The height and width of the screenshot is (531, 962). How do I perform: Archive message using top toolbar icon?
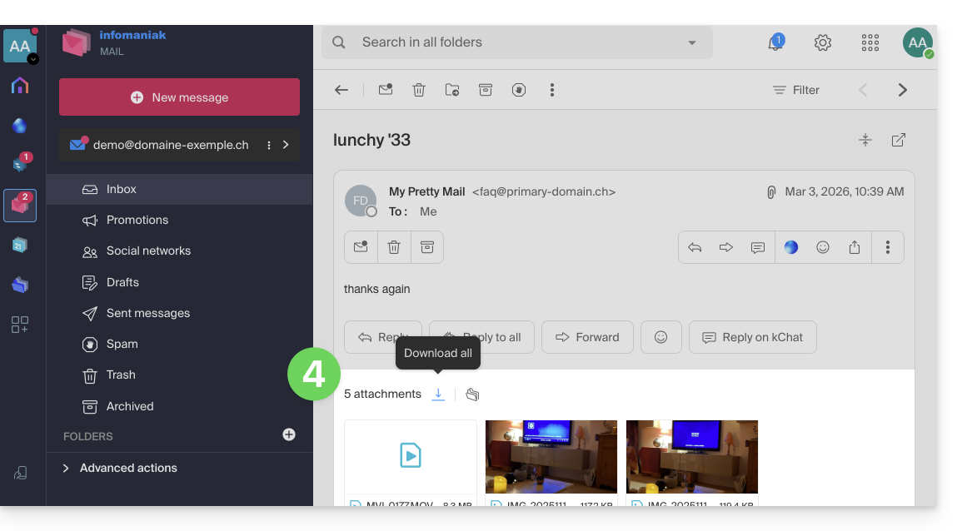[486, 90]
